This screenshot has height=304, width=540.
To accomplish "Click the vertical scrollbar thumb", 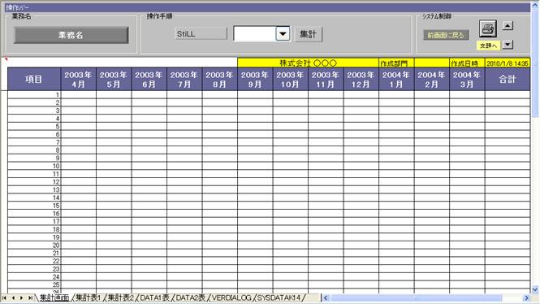I will coord(535,63).
